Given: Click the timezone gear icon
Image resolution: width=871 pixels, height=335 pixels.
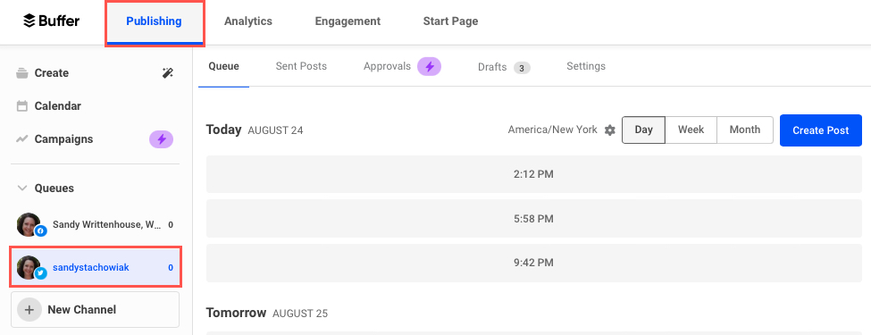Looking at the screenshot, I should coord(610,130).
